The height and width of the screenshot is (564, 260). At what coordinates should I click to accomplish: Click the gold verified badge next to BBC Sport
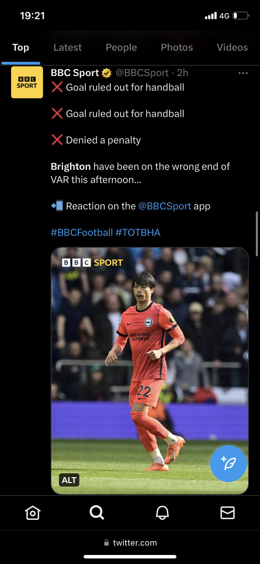106,73
